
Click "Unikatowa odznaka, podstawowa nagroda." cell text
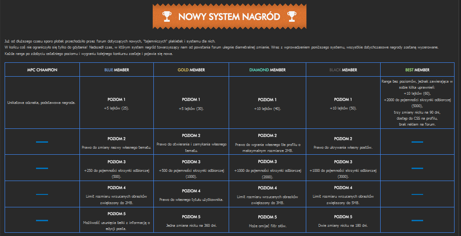[x=42, y=103]
